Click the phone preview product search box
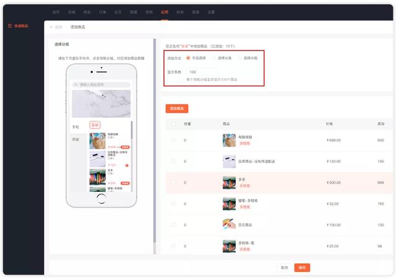This screenshot has width=396, height=280. [x=101, y=84]
